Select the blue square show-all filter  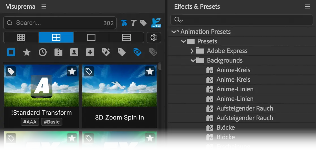point(11,52)
